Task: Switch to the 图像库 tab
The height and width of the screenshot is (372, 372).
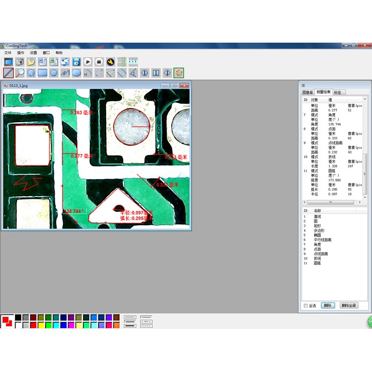Action: click(308, 92)
